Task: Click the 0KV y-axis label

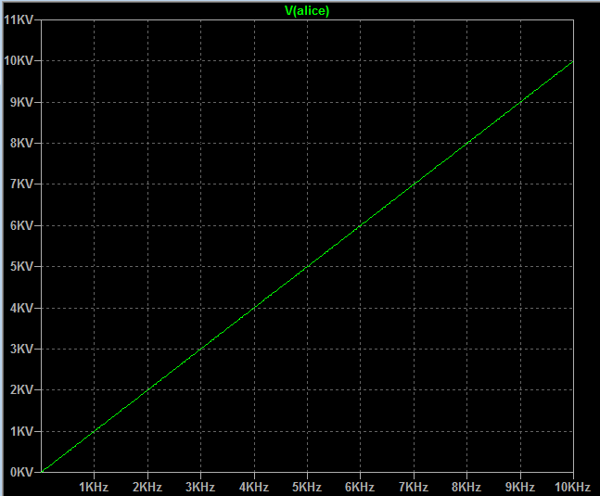Action: coord(22,472)
